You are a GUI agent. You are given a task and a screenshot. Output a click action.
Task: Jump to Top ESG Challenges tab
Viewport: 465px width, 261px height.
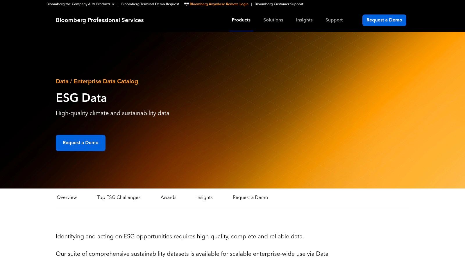119,197
